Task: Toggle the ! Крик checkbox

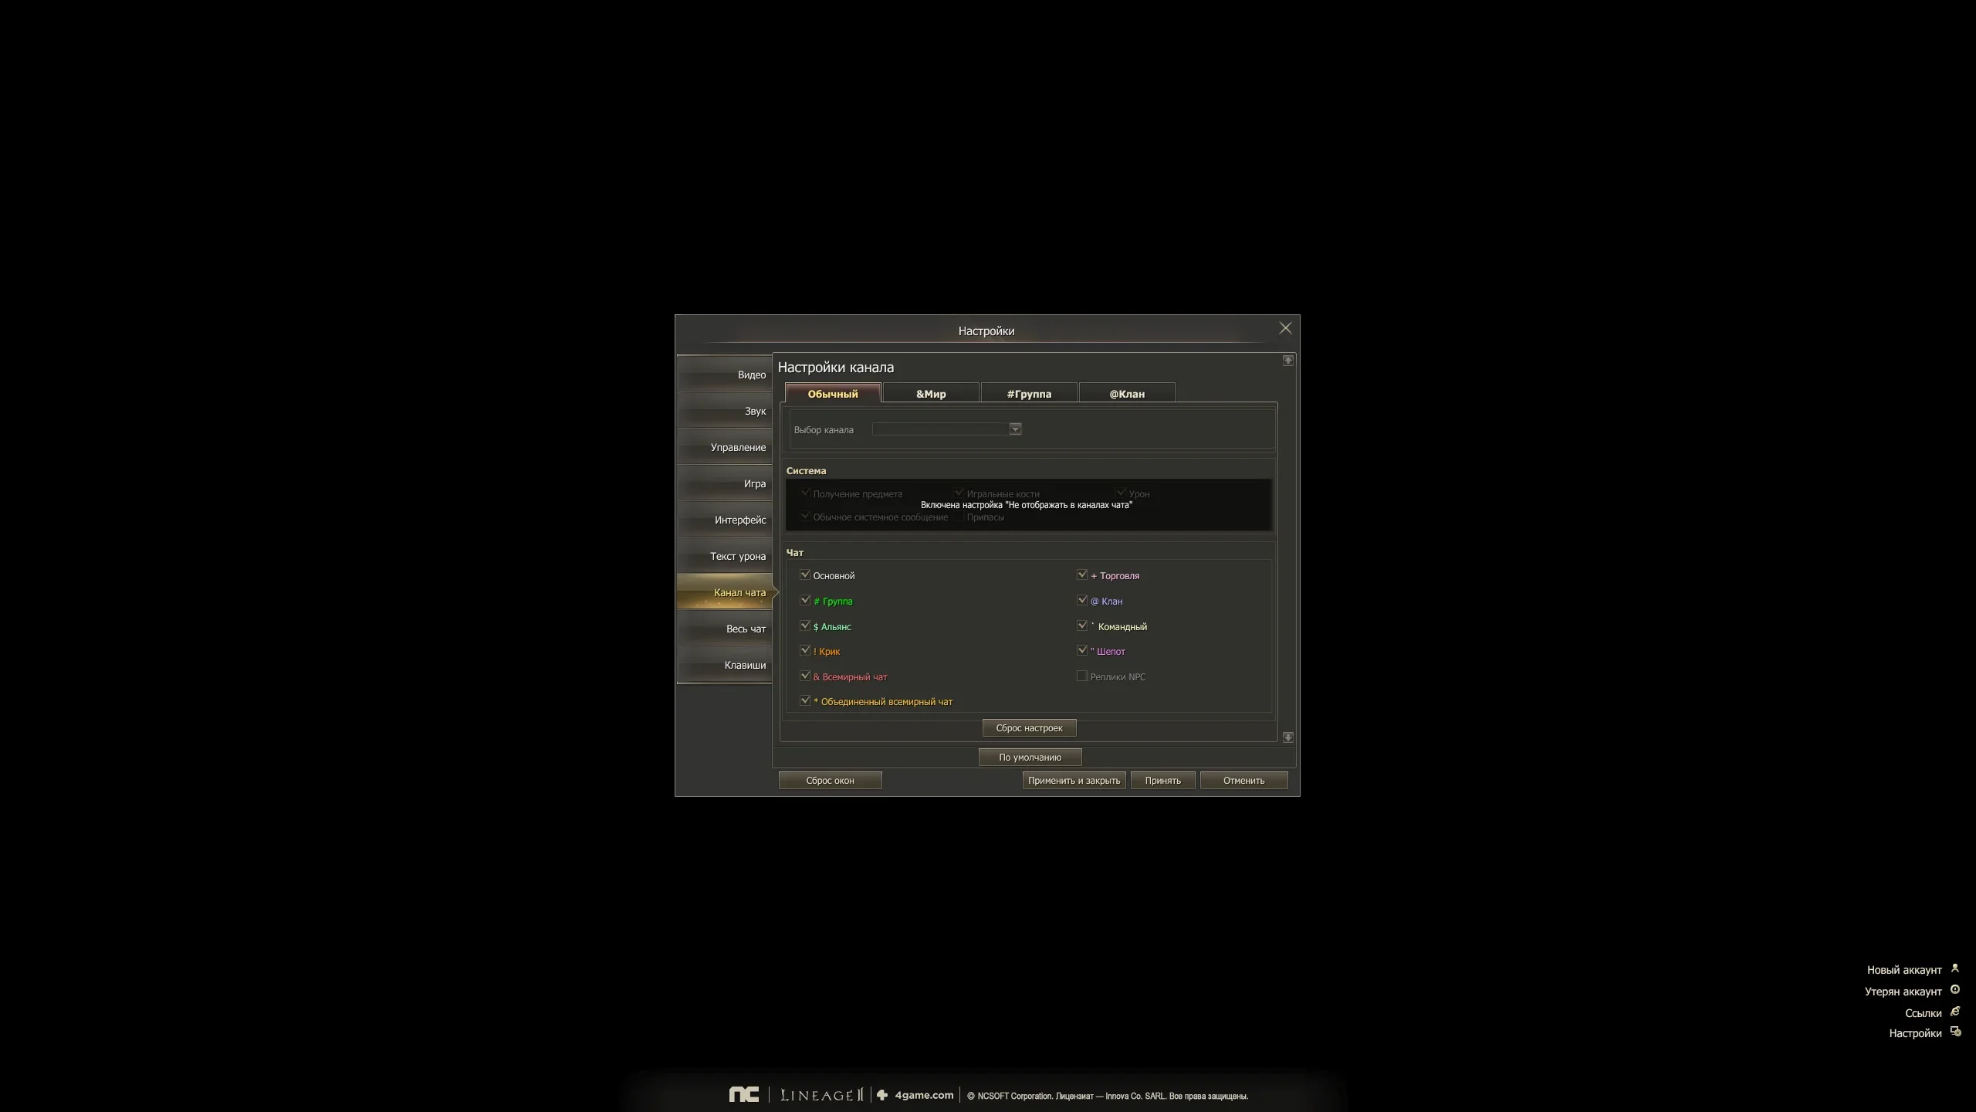Action: point(805,650)
